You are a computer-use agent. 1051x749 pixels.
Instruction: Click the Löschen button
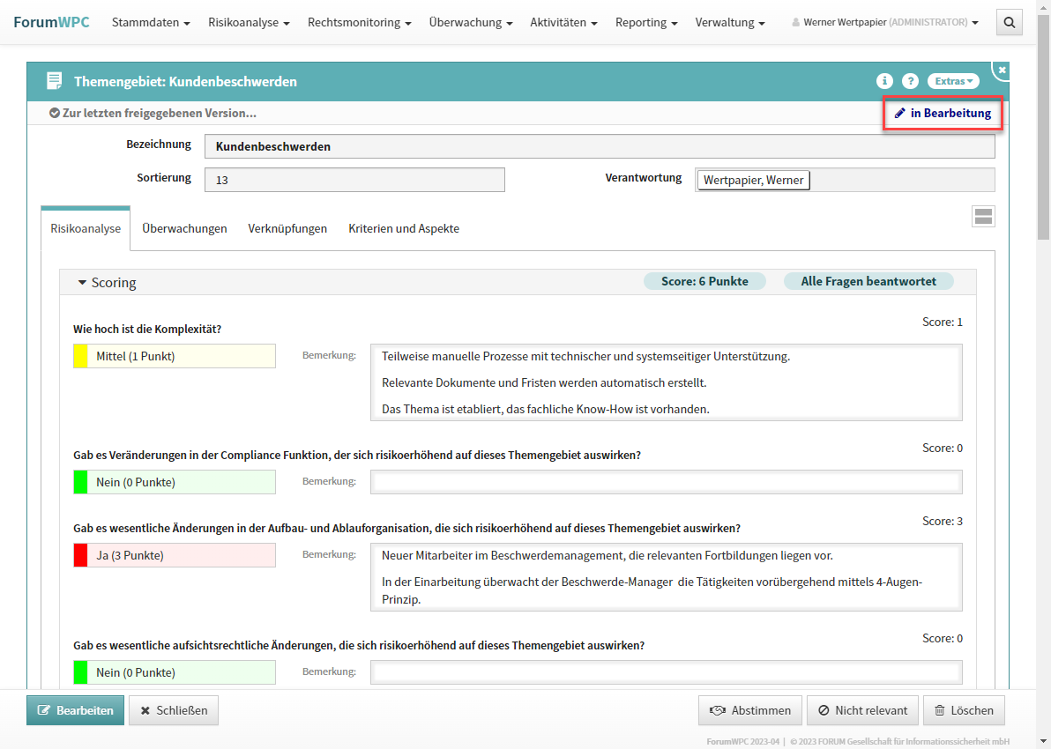[x=963, y=710]
